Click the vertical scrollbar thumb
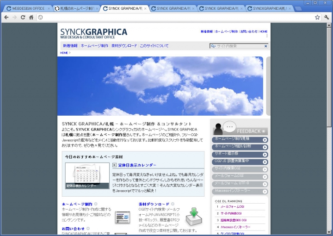The height and width of the screenshot is (236, 333). click(329, 77)
